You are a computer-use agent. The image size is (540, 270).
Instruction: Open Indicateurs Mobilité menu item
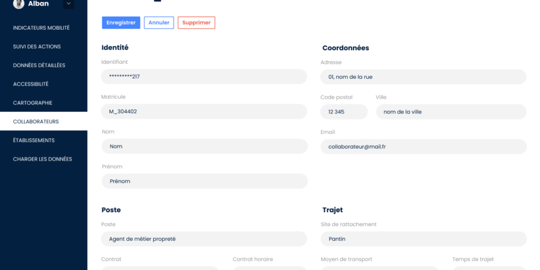[x=41, y=28]
